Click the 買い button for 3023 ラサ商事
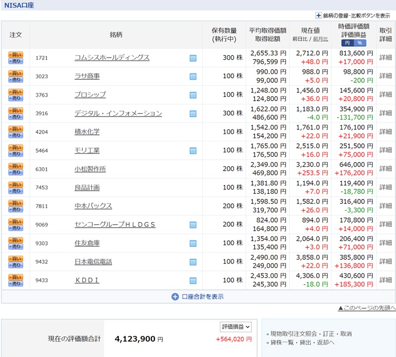This screenshot has height=357, width=396. [16, 73]
